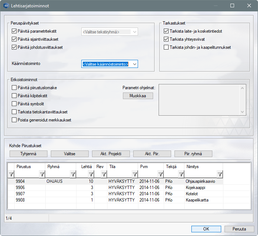258x236 pixels.
Task: Uncheck Päivitä parametritekstit checkbox
Action: pyautogui.click(x=14, y=32)
